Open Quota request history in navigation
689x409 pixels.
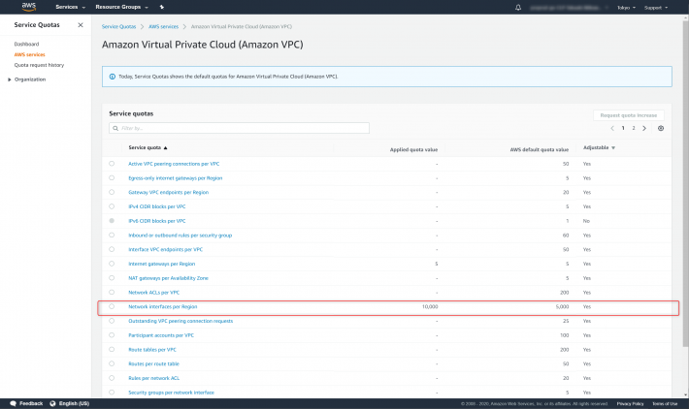point(39,65)
